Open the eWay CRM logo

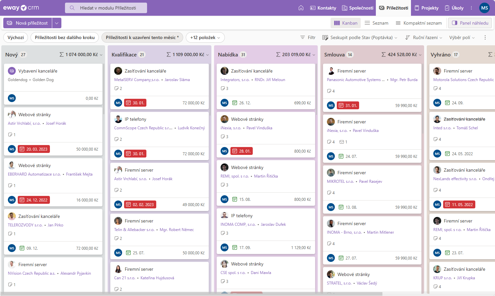point(21,8)
